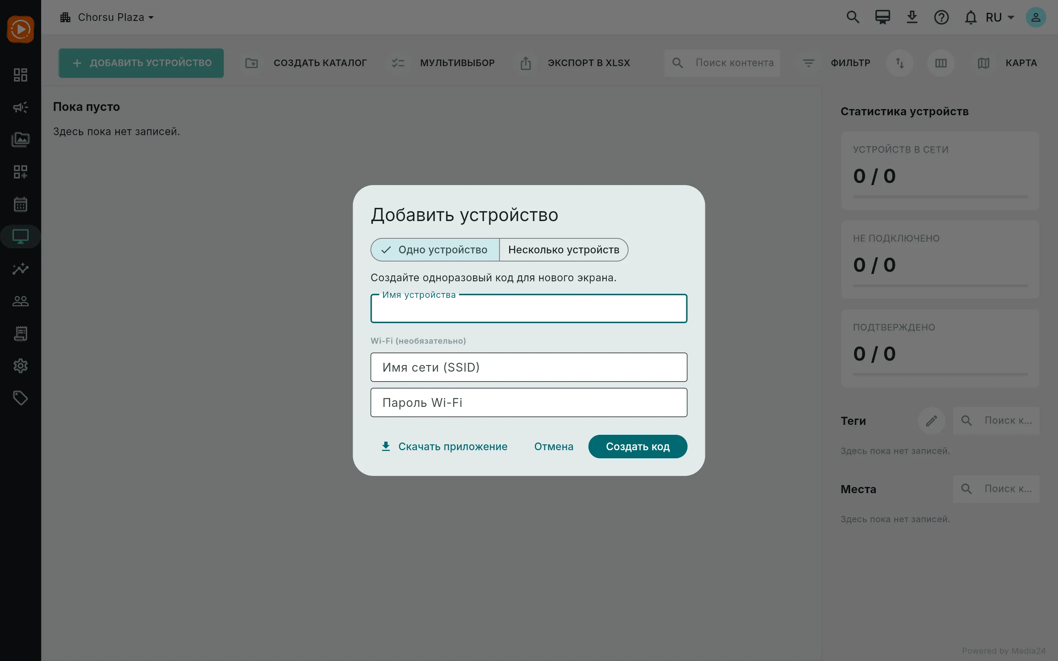Screen dimensions: 1058x661
Task: Focus the Поиск контента search field
Action: [722, 63]
